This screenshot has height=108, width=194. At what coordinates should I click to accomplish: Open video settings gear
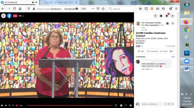coord(121,105)
